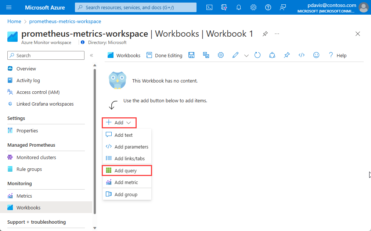
Task: Close the workbook blade with X
Action: click(358, 34)
